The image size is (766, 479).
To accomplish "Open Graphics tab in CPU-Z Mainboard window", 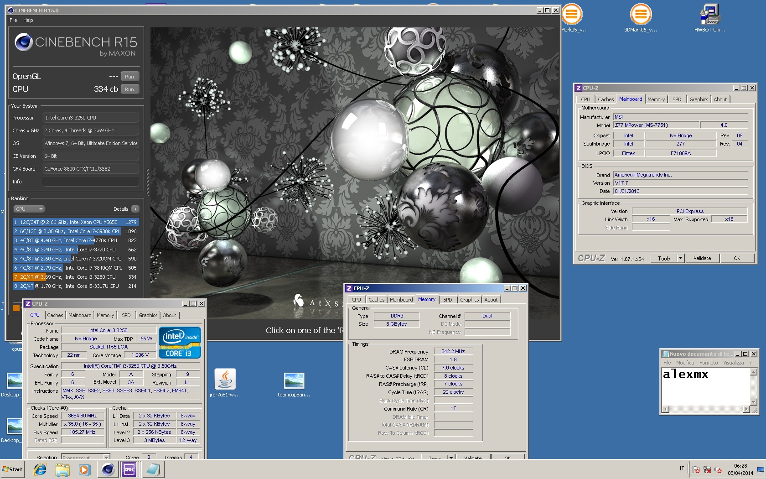I will coord(699,99).
